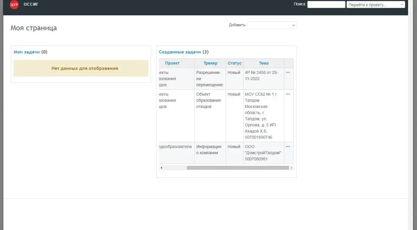Screen dimensions: 417x230
Task: Expand the Добавить dropdown
Action: point(272,25)
